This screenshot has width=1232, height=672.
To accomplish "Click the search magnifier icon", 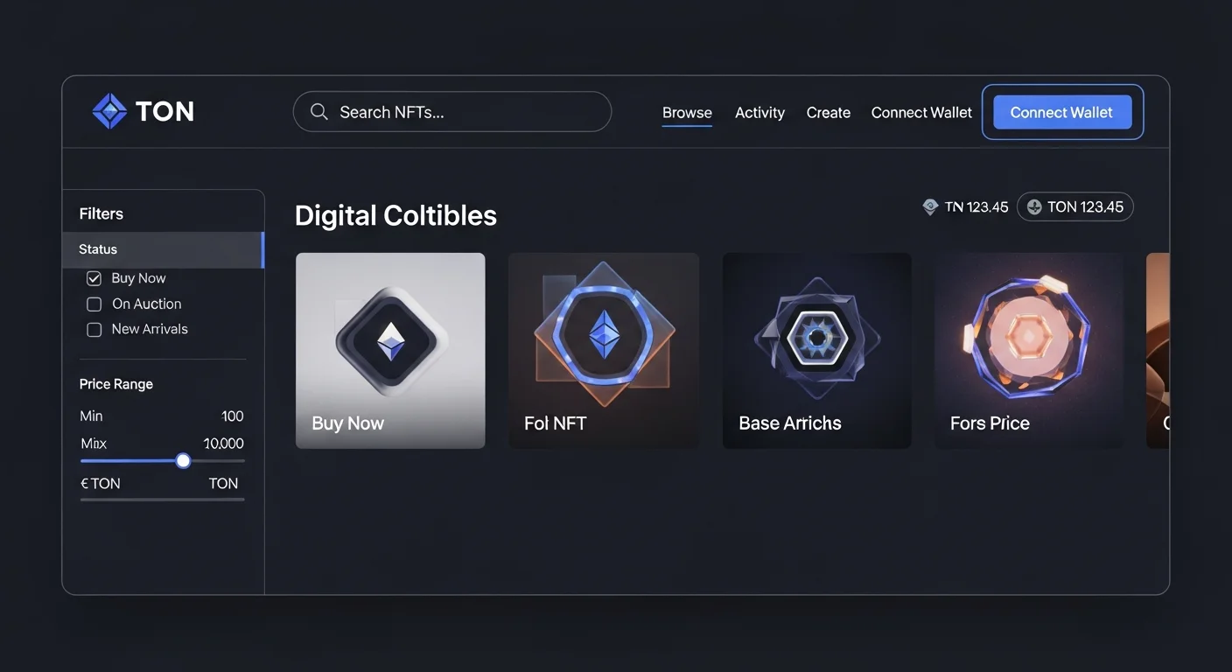I will click(x=319, y=112).
